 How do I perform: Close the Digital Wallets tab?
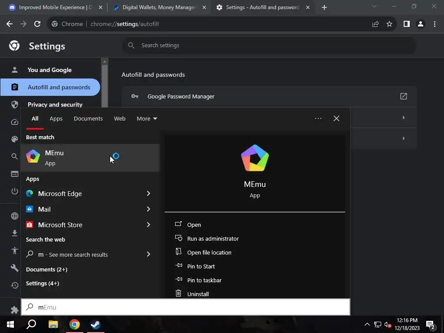tap(204, 8)
